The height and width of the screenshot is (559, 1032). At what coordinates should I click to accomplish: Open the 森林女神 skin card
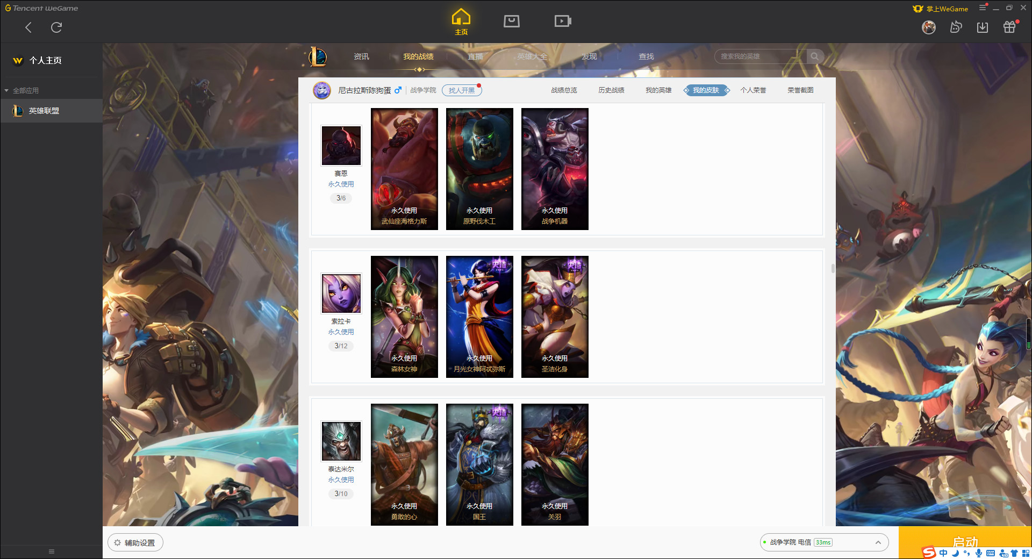(404, 317)
